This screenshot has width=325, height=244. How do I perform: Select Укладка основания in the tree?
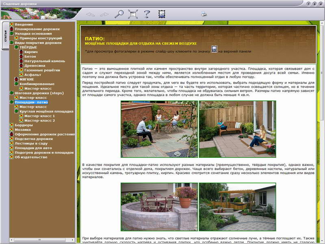pos(33,34)
